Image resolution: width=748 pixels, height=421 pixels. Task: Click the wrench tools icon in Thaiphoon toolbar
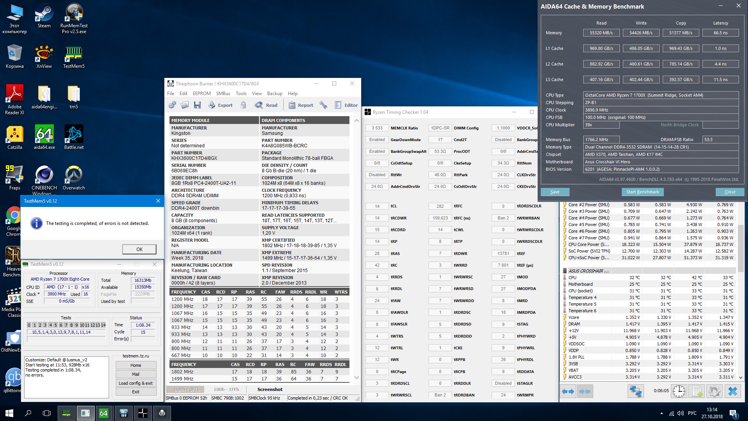pos(323,105)
